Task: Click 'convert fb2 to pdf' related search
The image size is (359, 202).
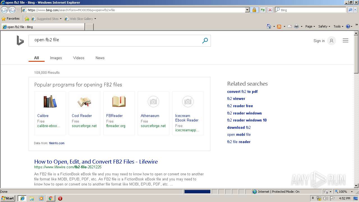Action: pos(242,91)
